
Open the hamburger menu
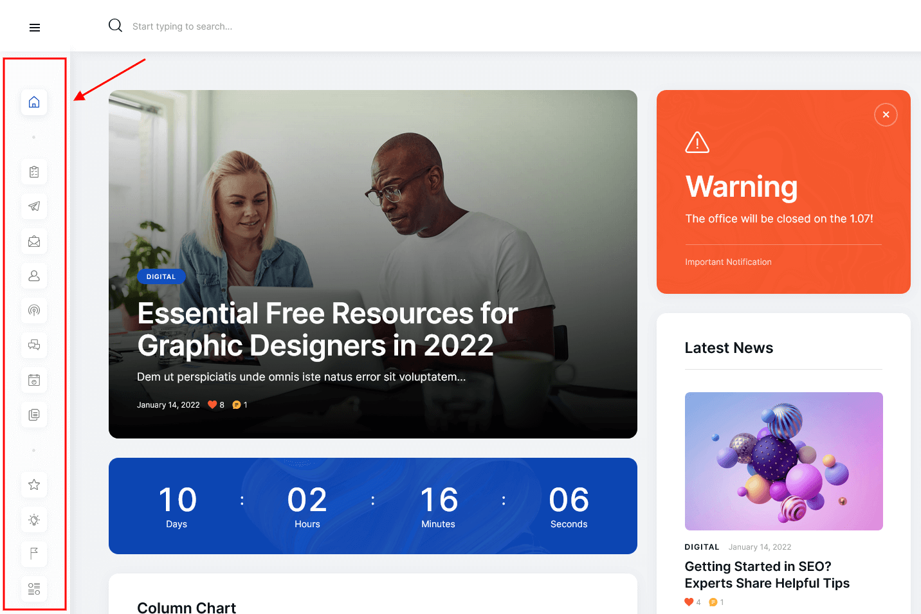point(35,28)
